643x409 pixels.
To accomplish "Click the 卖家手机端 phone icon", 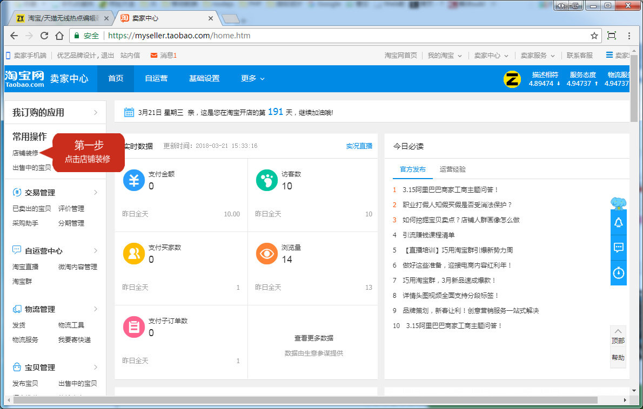I will [8, 55].
